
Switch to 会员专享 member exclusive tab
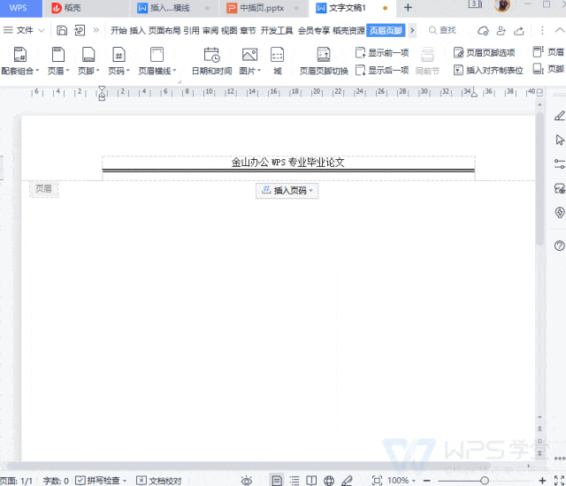click(314, 30)
